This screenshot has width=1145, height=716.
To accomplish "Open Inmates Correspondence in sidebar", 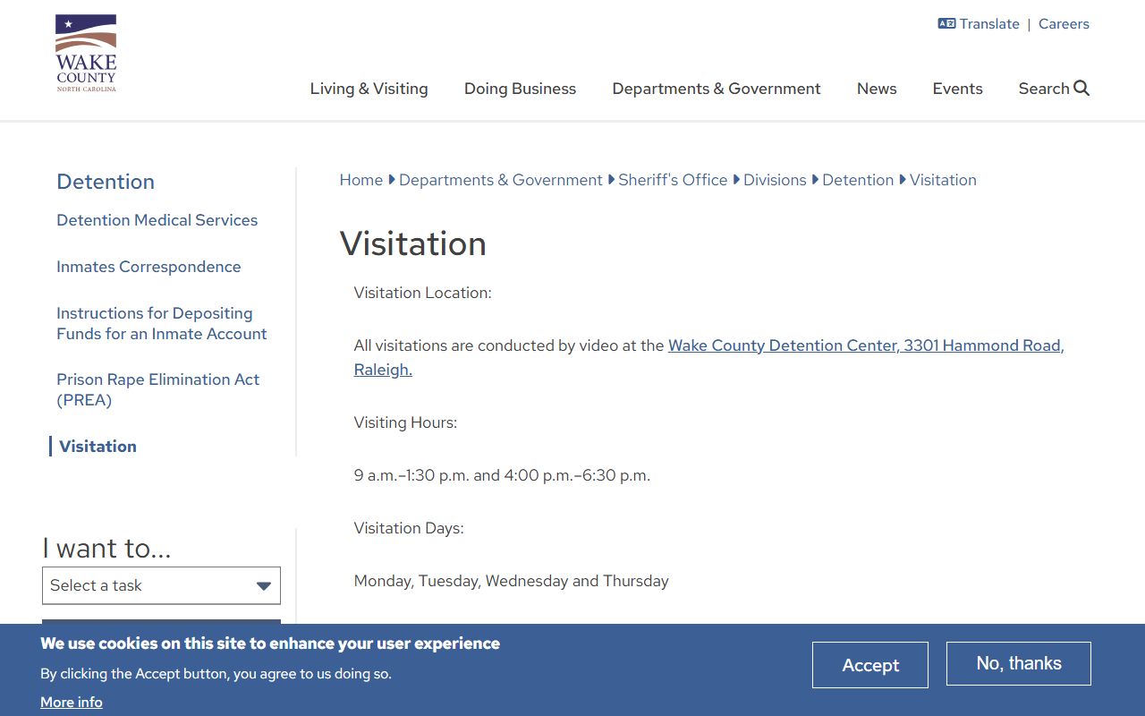I will [x=148, y=267].
